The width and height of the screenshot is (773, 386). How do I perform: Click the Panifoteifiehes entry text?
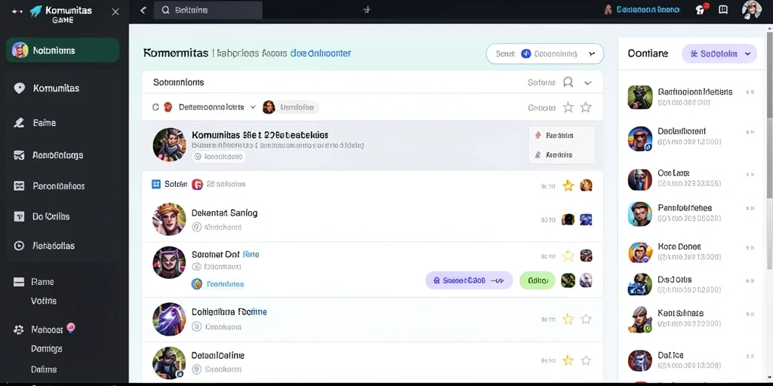pos(685,208)
